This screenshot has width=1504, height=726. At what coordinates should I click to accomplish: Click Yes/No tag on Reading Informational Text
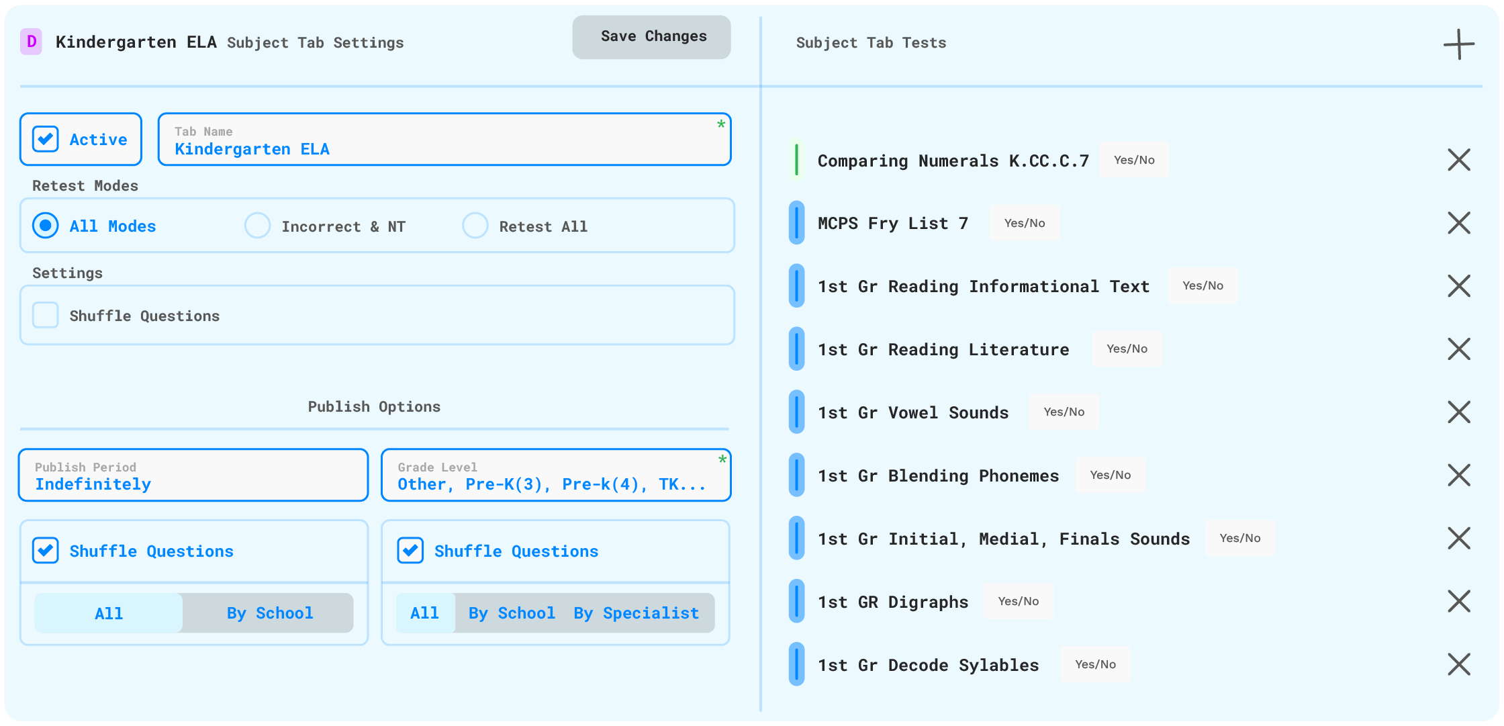click(x=1203, y=285)
